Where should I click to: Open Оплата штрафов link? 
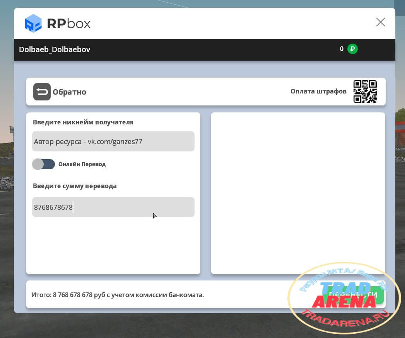[318, 91]
